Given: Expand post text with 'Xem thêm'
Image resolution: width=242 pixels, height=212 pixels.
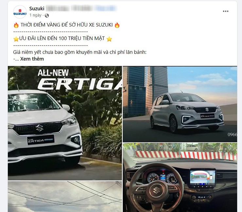Looking at the screenshot, I should (32, 59).
